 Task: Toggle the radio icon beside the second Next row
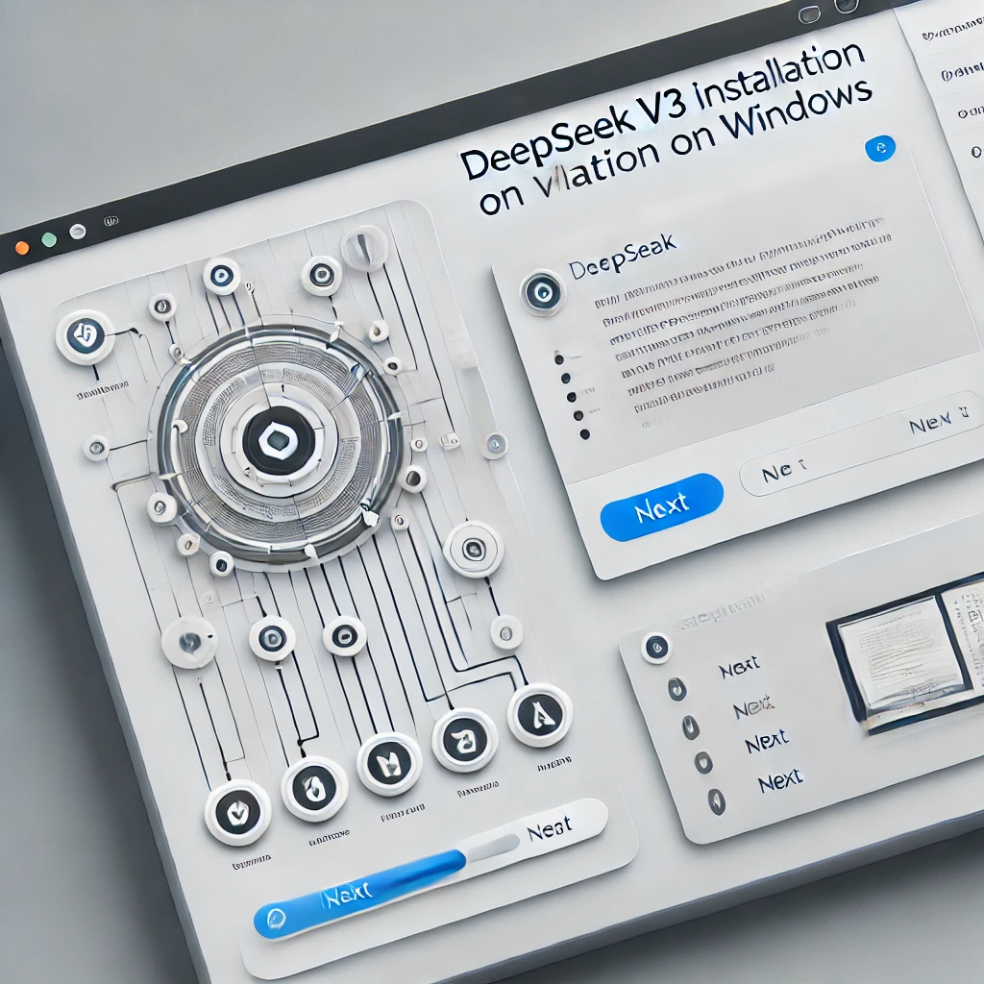[690, 727]
